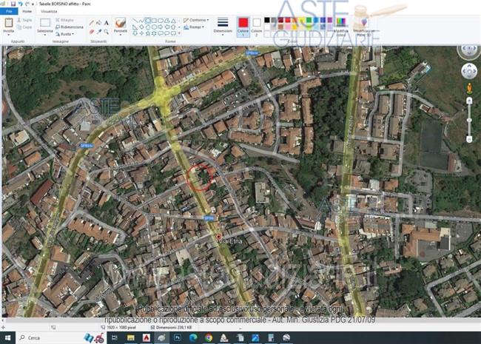
Task: Click the Ridimensiona resize button
Action: coord(71,27)
